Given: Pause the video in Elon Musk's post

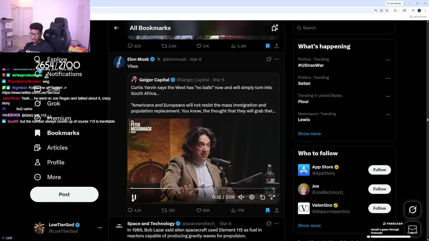Looking at the screenshot, I should (134, 197).
